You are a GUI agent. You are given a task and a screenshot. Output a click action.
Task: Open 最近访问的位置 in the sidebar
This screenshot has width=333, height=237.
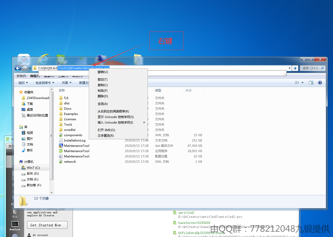pos(35,115)
